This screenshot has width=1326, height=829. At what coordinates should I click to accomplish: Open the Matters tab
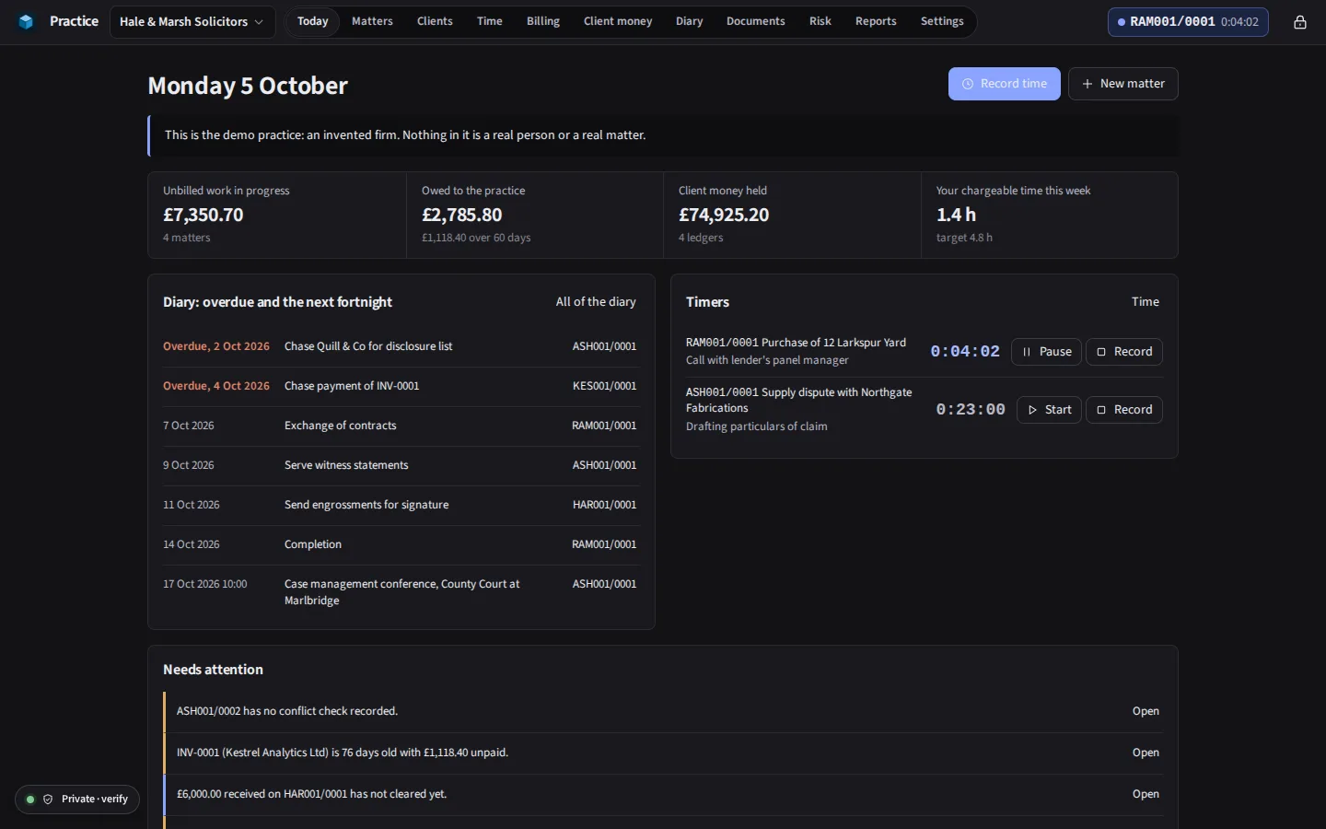click(372, 21)
